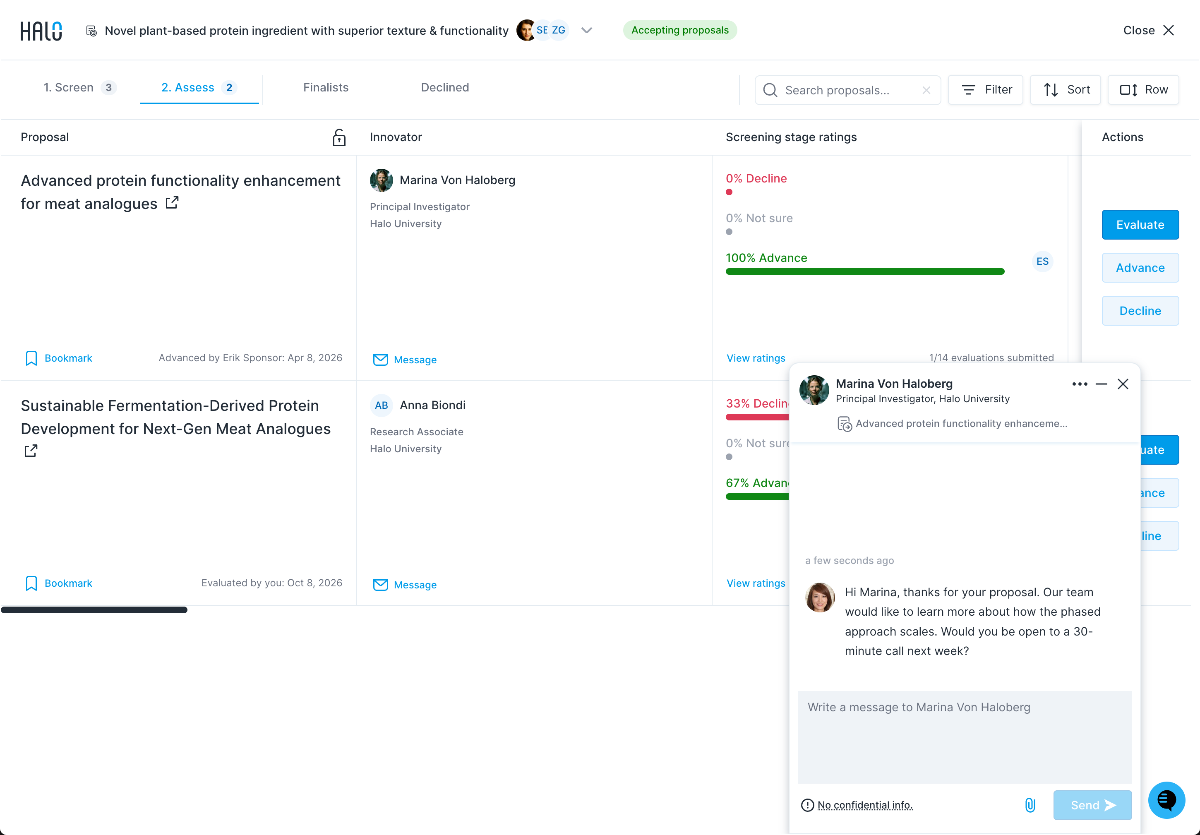Open the Declined tab
Viewport: 1200px width, 835px height.
[x=445, y=87]
